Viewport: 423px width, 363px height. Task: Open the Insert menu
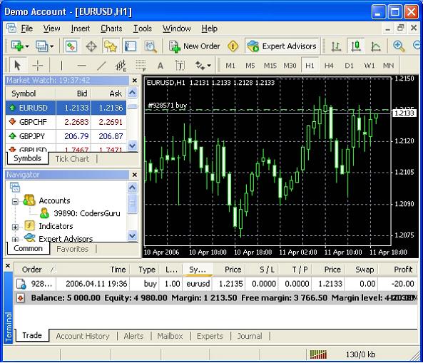tap(81, 29)
